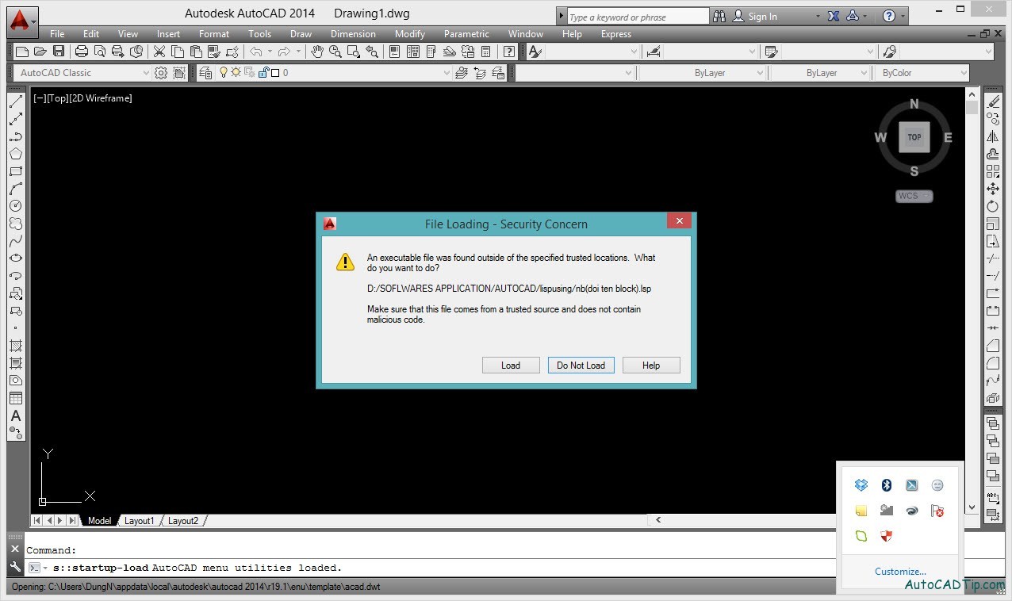Open the QuickCalc calculator icon
The image size is (1012, 601).
click(485, 52)
